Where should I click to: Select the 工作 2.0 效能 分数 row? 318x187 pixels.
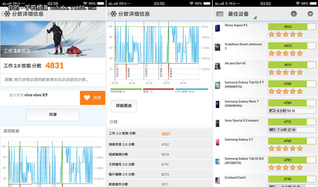click(159, 134)
